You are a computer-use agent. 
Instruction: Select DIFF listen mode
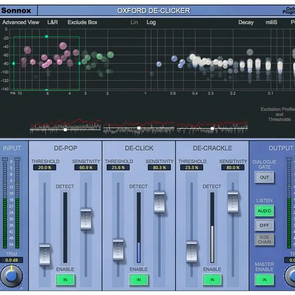[x=264, y=225]
